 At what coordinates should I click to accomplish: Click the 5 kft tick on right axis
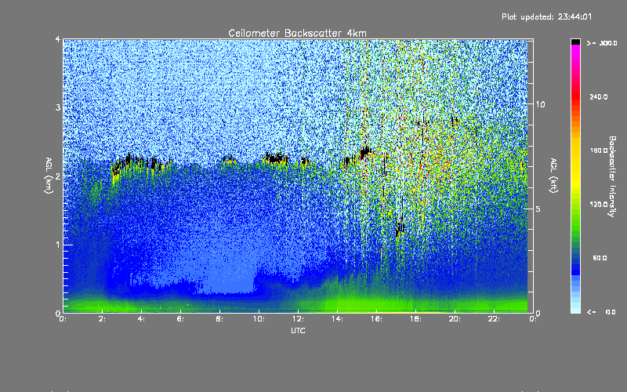(538, 209)
